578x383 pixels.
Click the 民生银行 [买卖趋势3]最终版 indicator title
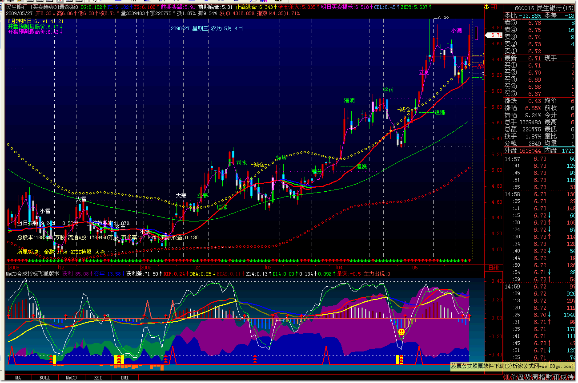(x=42, y=8)
